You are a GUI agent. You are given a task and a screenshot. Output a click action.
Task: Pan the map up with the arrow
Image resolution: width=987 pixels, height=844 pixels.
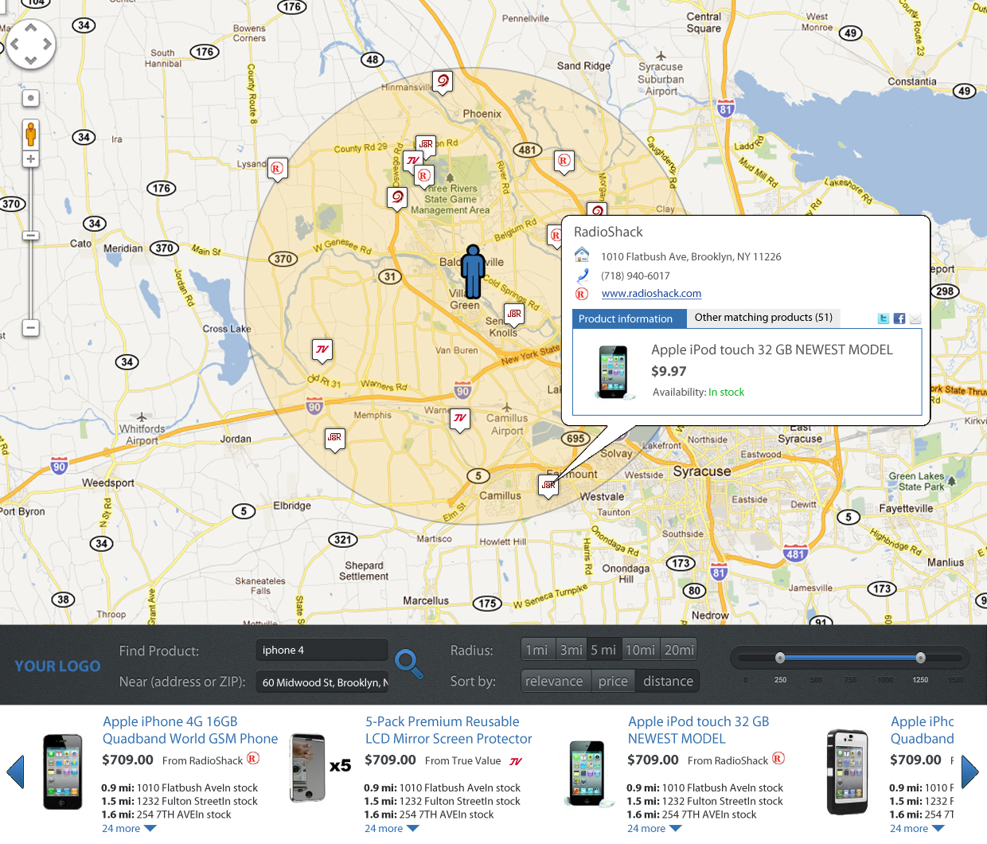pyautogui.click(x=31, y=28)
